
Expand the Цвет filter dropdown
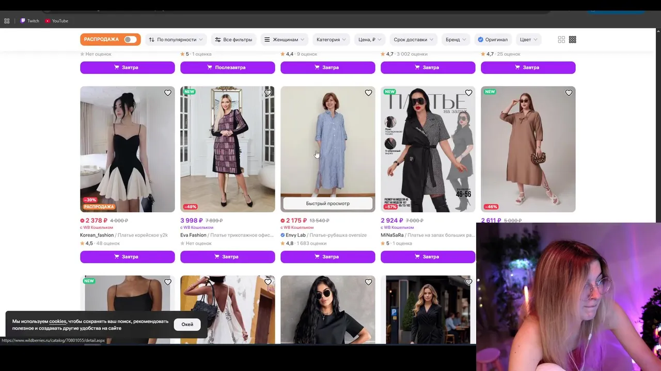pyautogui.click(x=529, y=40)
